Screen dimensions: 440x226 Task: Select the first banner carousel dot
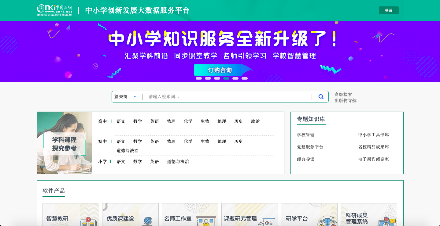(199, 78)
